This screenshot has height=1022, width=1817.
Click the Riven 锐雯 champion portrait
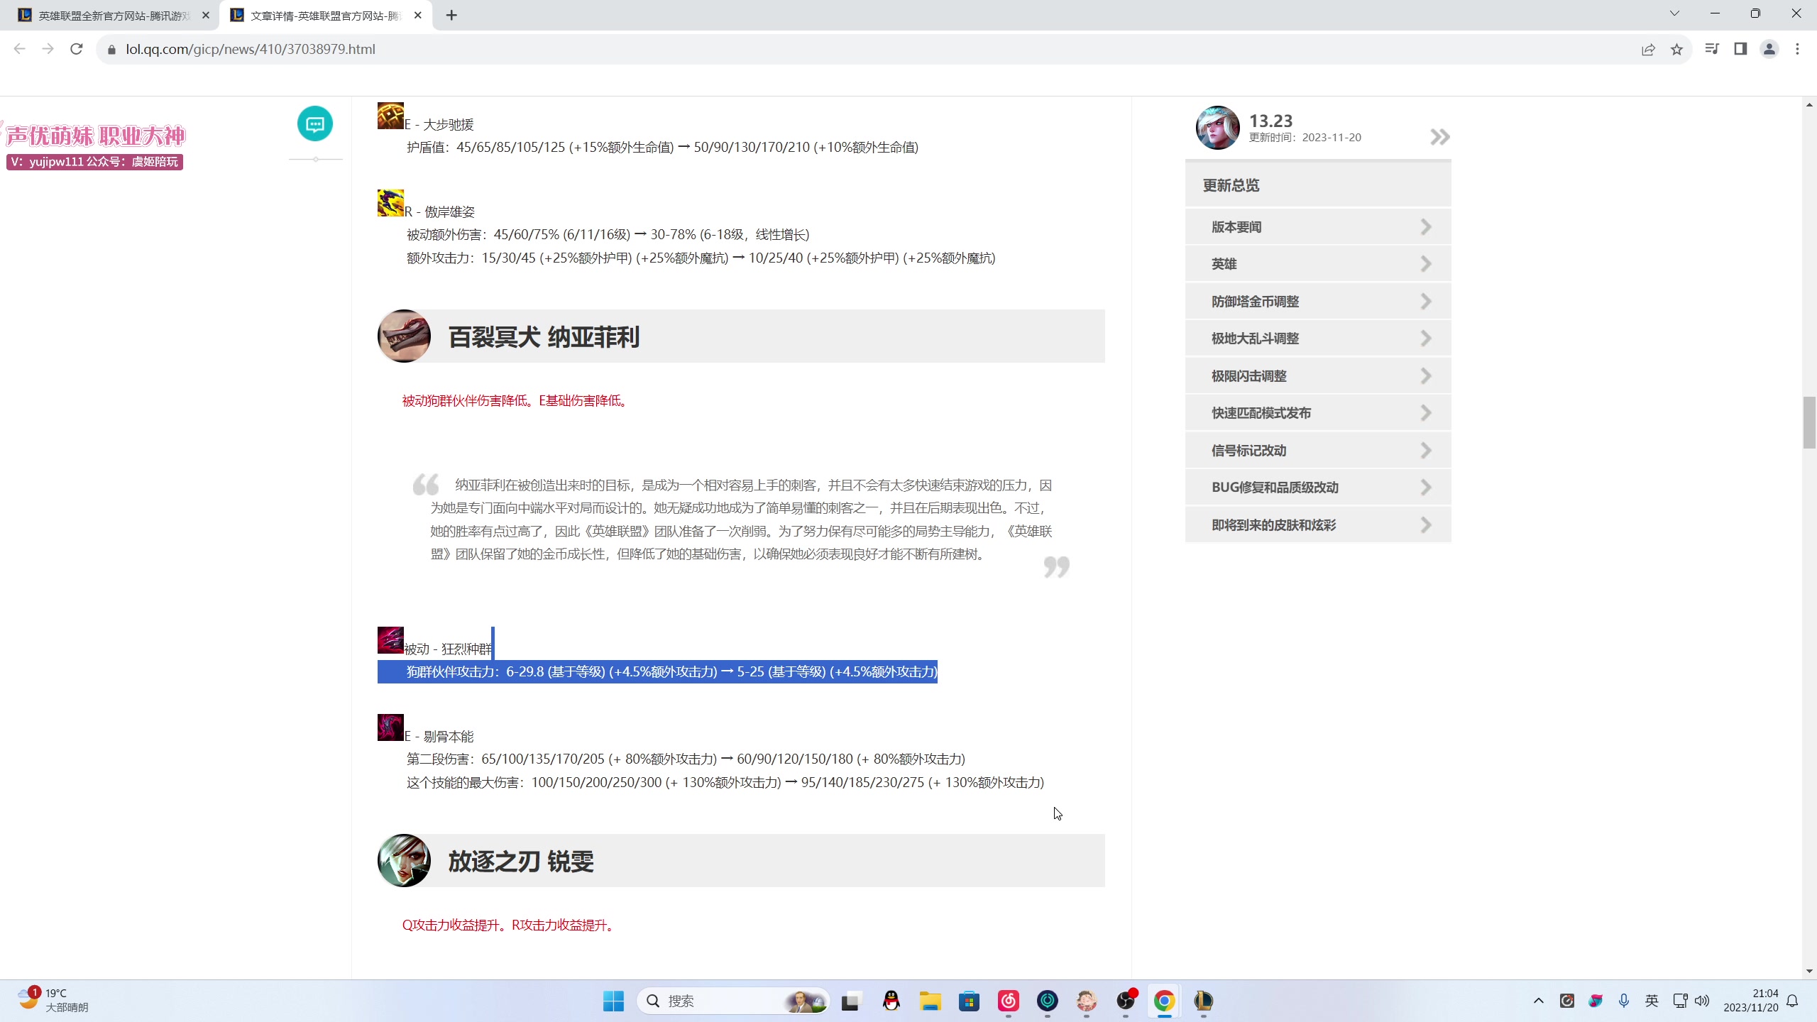404,860
